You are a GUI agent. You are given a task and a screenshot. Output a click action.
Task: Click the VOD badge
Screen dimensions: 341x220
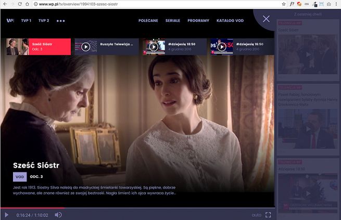click(x=20, y=177)
